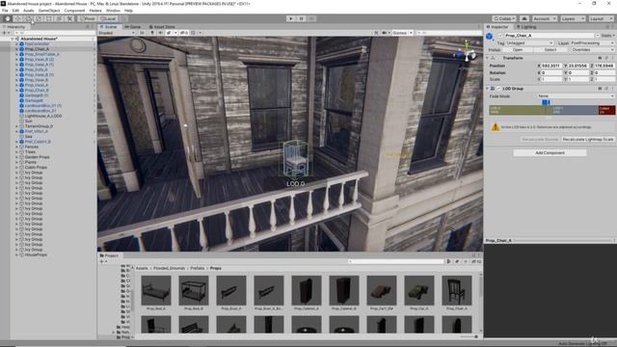Open the Layout dropdown
Viewport: 617px width, 347px height.
point(601,18)
